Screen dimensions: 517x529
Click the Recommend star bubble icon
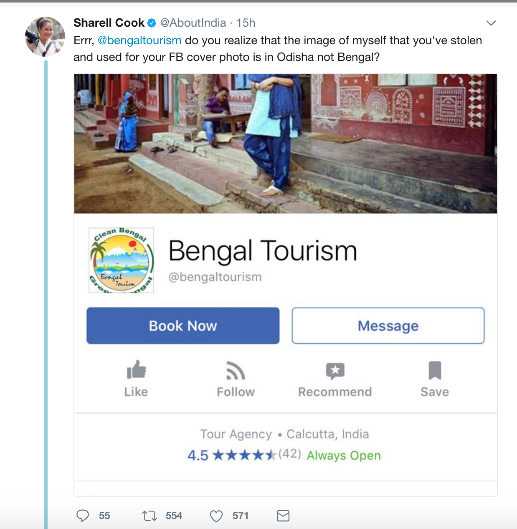click(335, 370)
